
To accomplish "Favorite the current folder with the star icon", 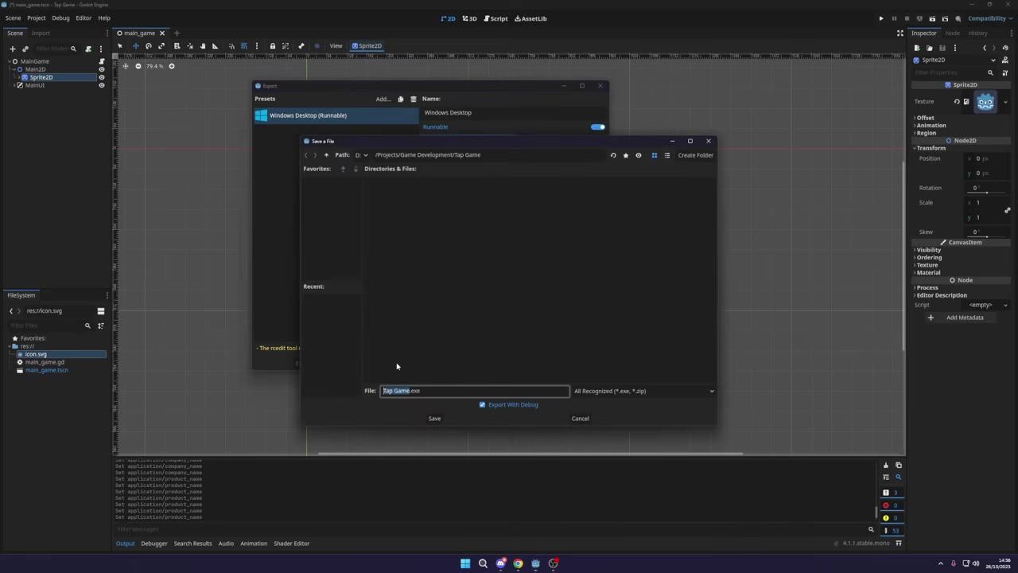I will (626, 155).
